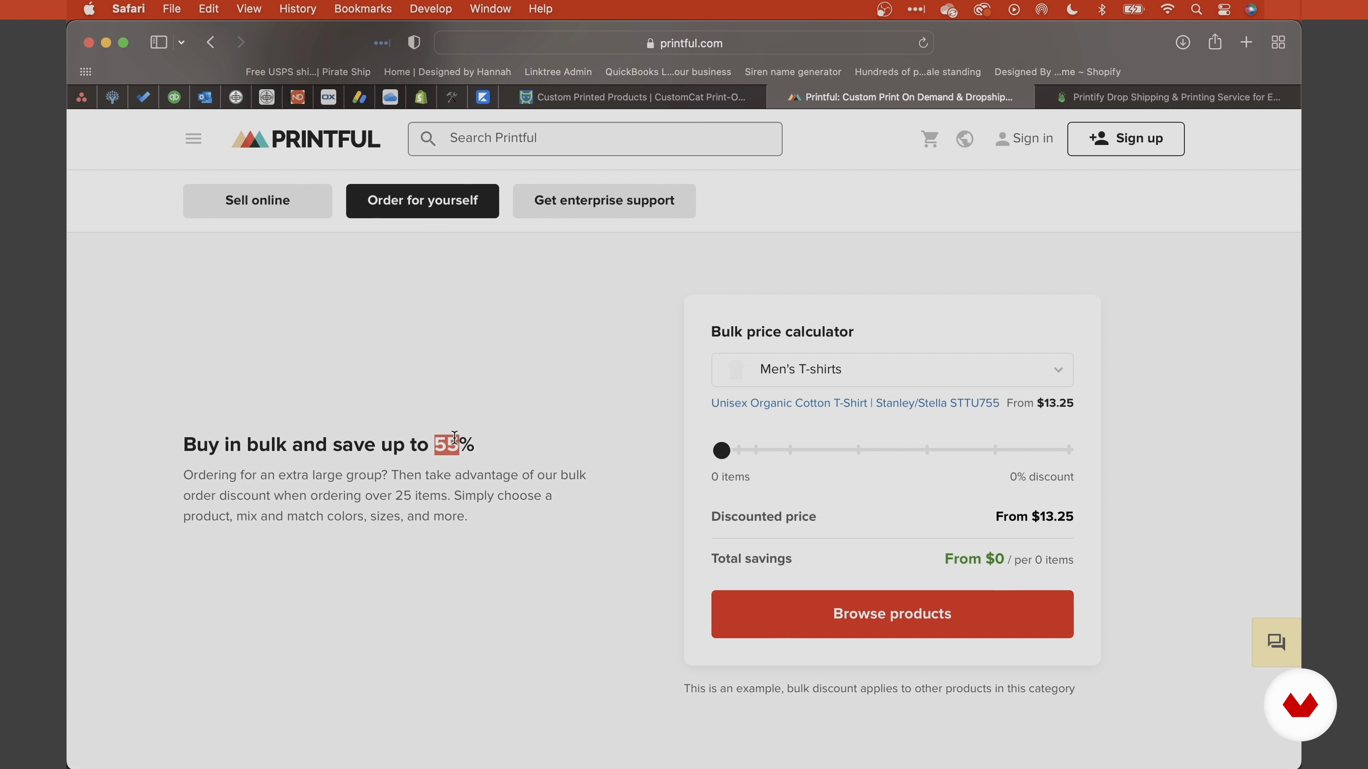Open Unisex Organic Cotton T-Shirt link
The width and height of the screenshot is (1368, 769).
pos(855,403)
